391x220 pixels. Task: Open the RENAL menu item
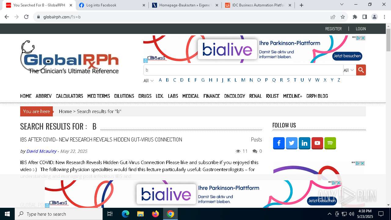point(255,96)
